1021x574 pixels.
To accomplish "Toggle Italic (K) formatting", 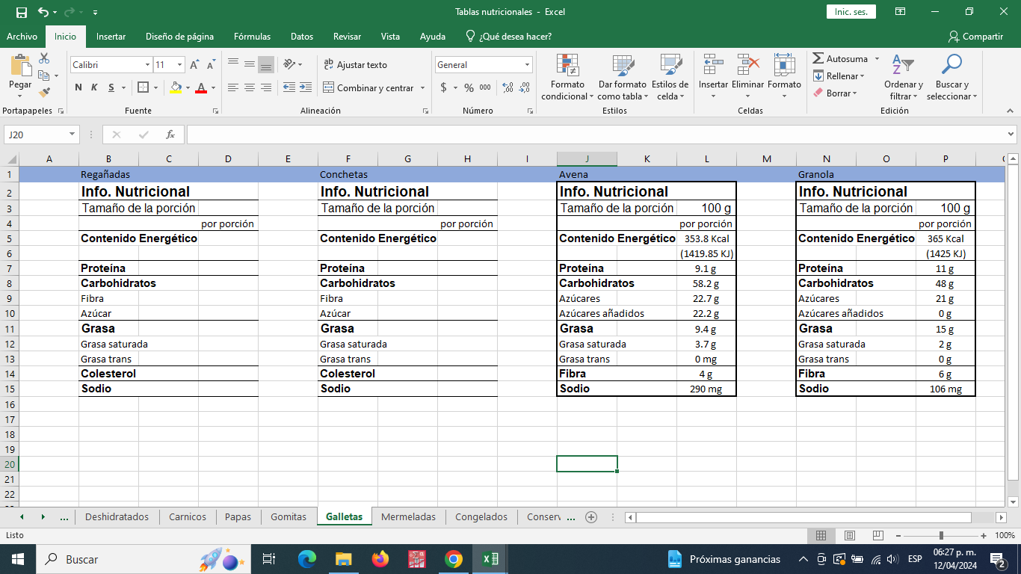I will 94,87.
